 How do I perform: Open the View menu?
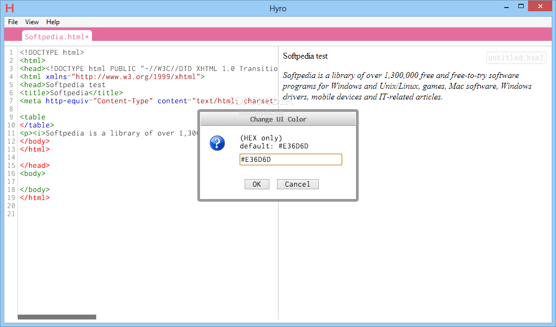point(32,22)
